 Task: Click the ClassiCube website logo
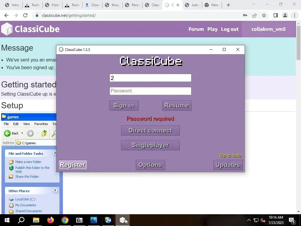tap(30, 29)
